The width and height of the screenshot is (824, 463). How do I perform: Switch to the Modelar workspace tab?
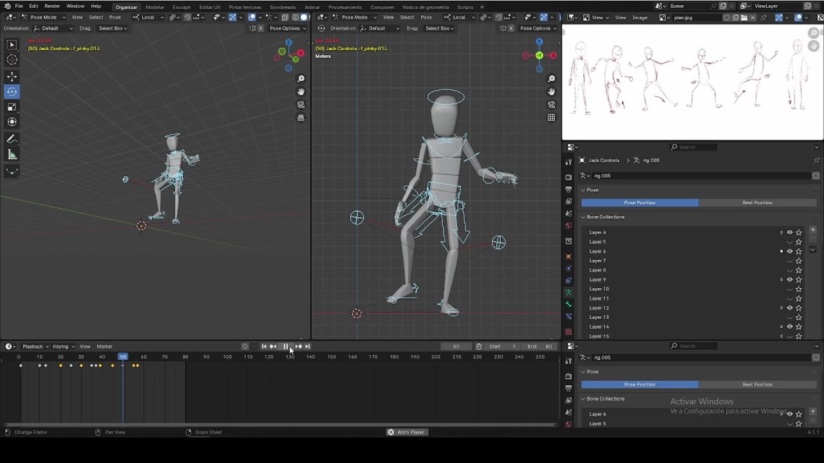(154, 7)
